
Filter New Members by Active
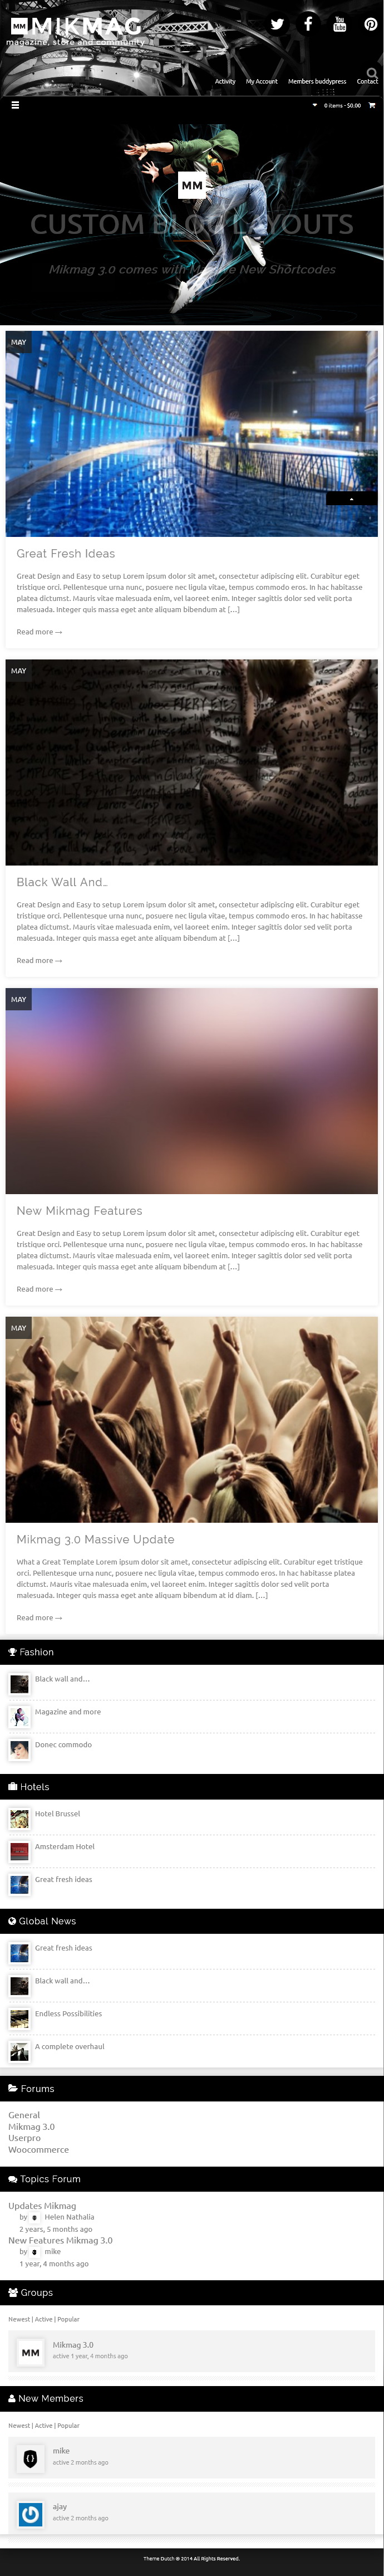tap(44, 2424)
